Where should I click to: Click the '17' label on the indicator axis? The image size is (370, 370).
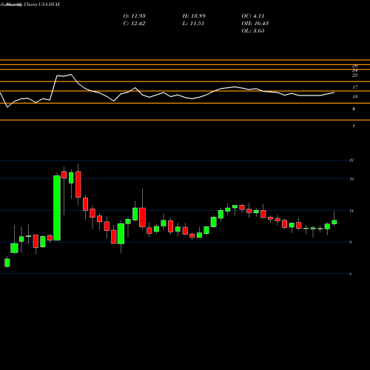click(x=354, y=87)
